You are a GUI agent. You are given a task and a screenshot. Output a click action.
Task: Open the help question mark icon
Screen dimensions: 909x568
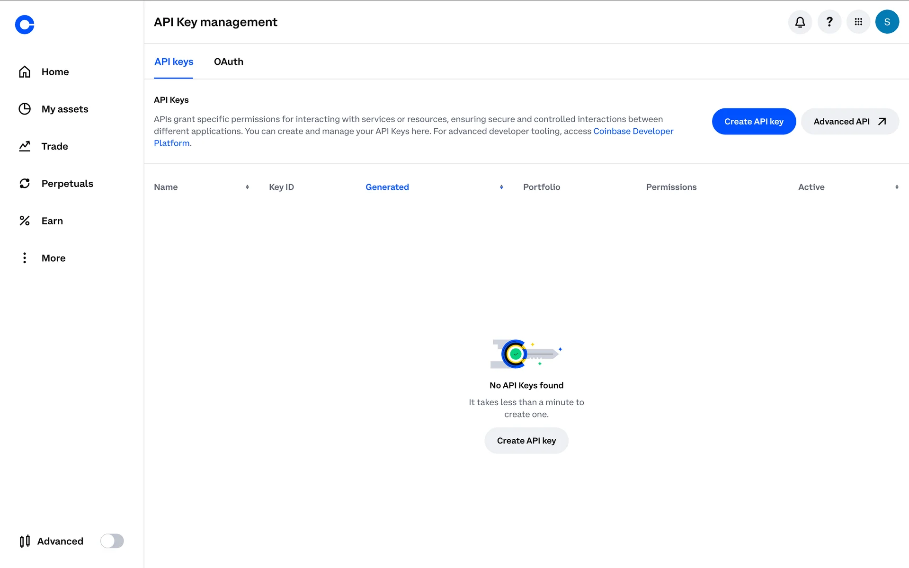[x=829, y=22]
